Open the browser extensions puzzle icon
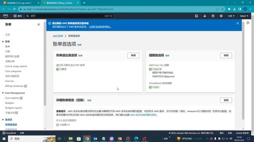Viewport: 254px width, 142px height. [229, 9]
